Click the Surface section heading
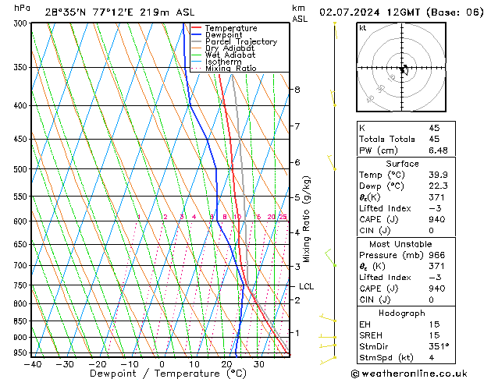This screenshot has width=491, height=379. (402, 164)
